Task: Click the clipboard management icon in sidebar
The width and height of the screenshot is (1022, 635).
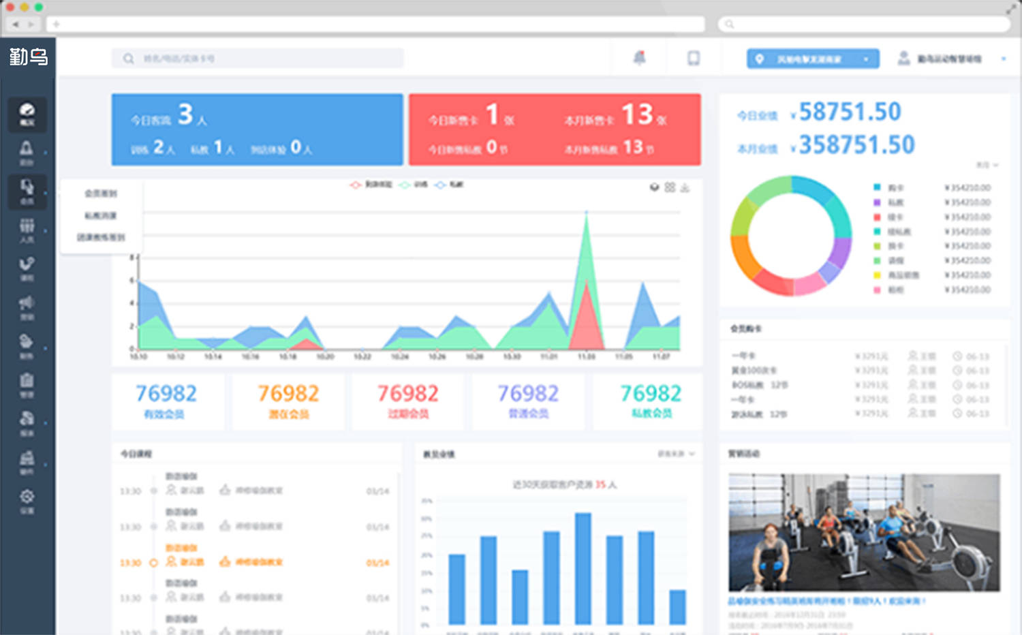Action: (x=27, y=384)
